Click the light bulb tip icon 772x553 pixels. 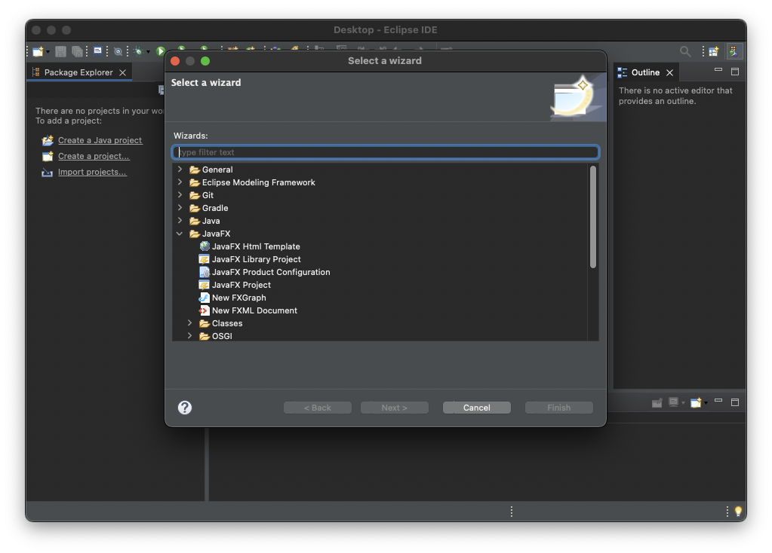pyautogui.click(x=738, y=512)
